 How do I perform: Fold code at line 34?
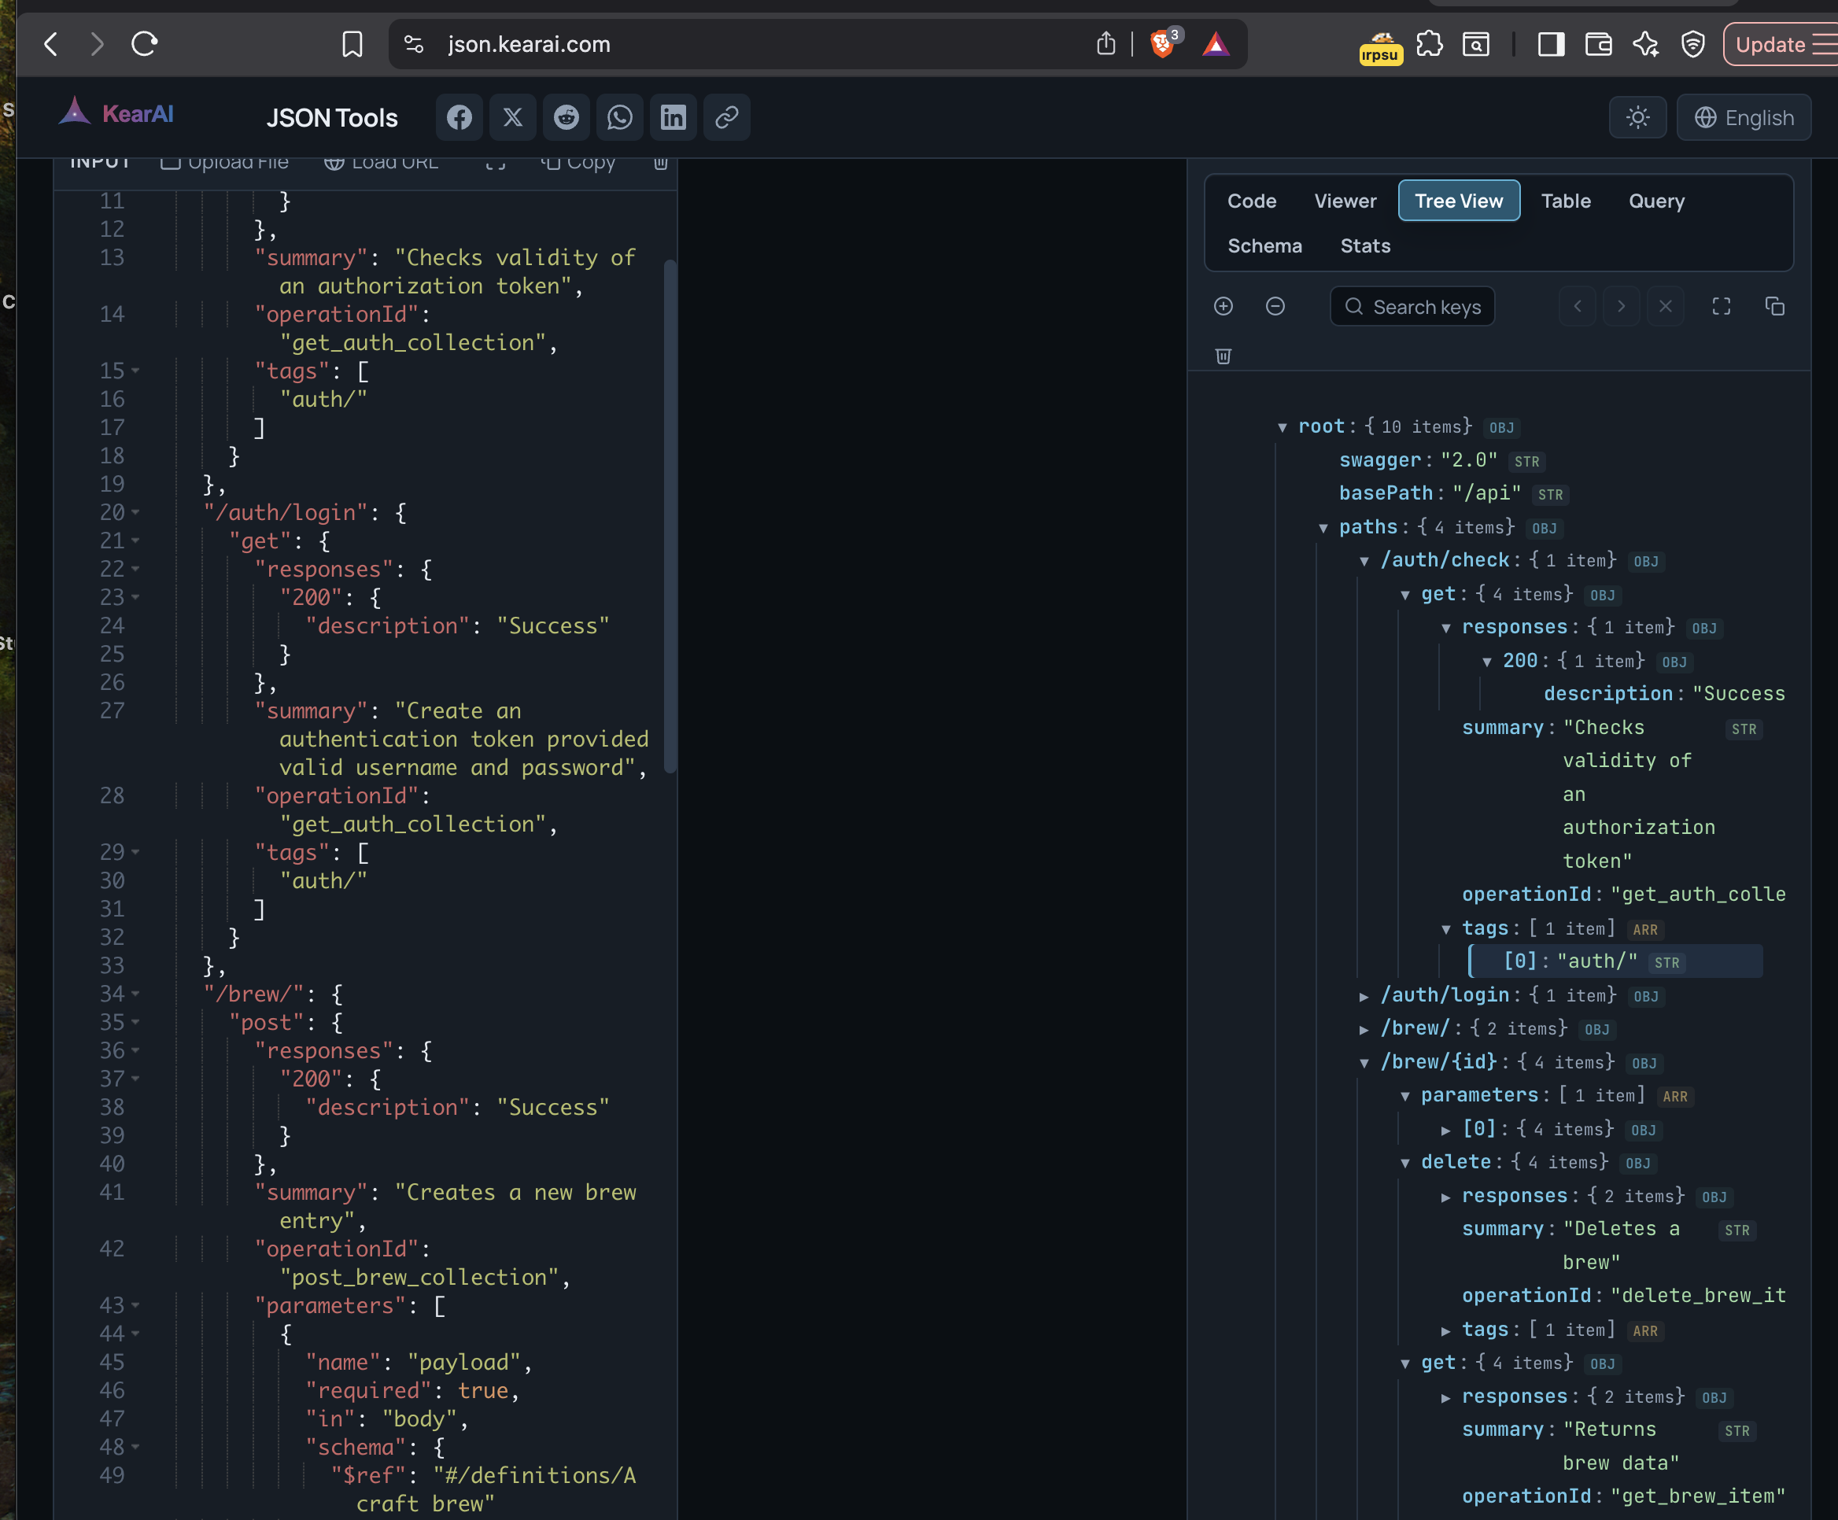pos(135,994)
